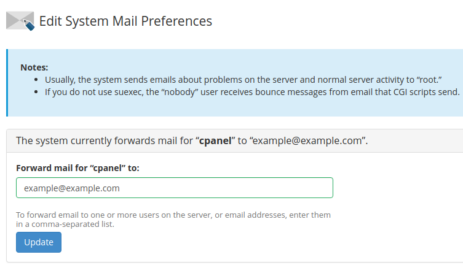Focus the forward mail address input field
This screenshot has width=463, height=268.
tap(174, 188)
